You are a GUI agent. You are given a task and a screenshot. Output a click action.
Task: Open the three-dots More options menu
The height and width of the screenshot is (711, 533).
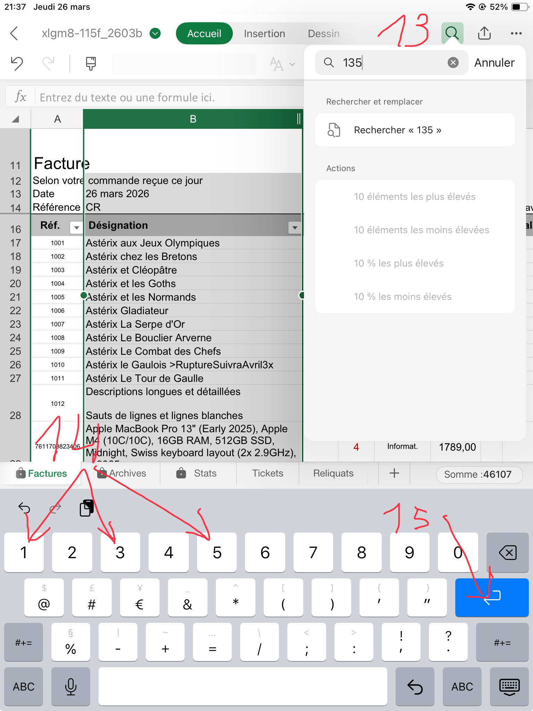pos(516,33)
